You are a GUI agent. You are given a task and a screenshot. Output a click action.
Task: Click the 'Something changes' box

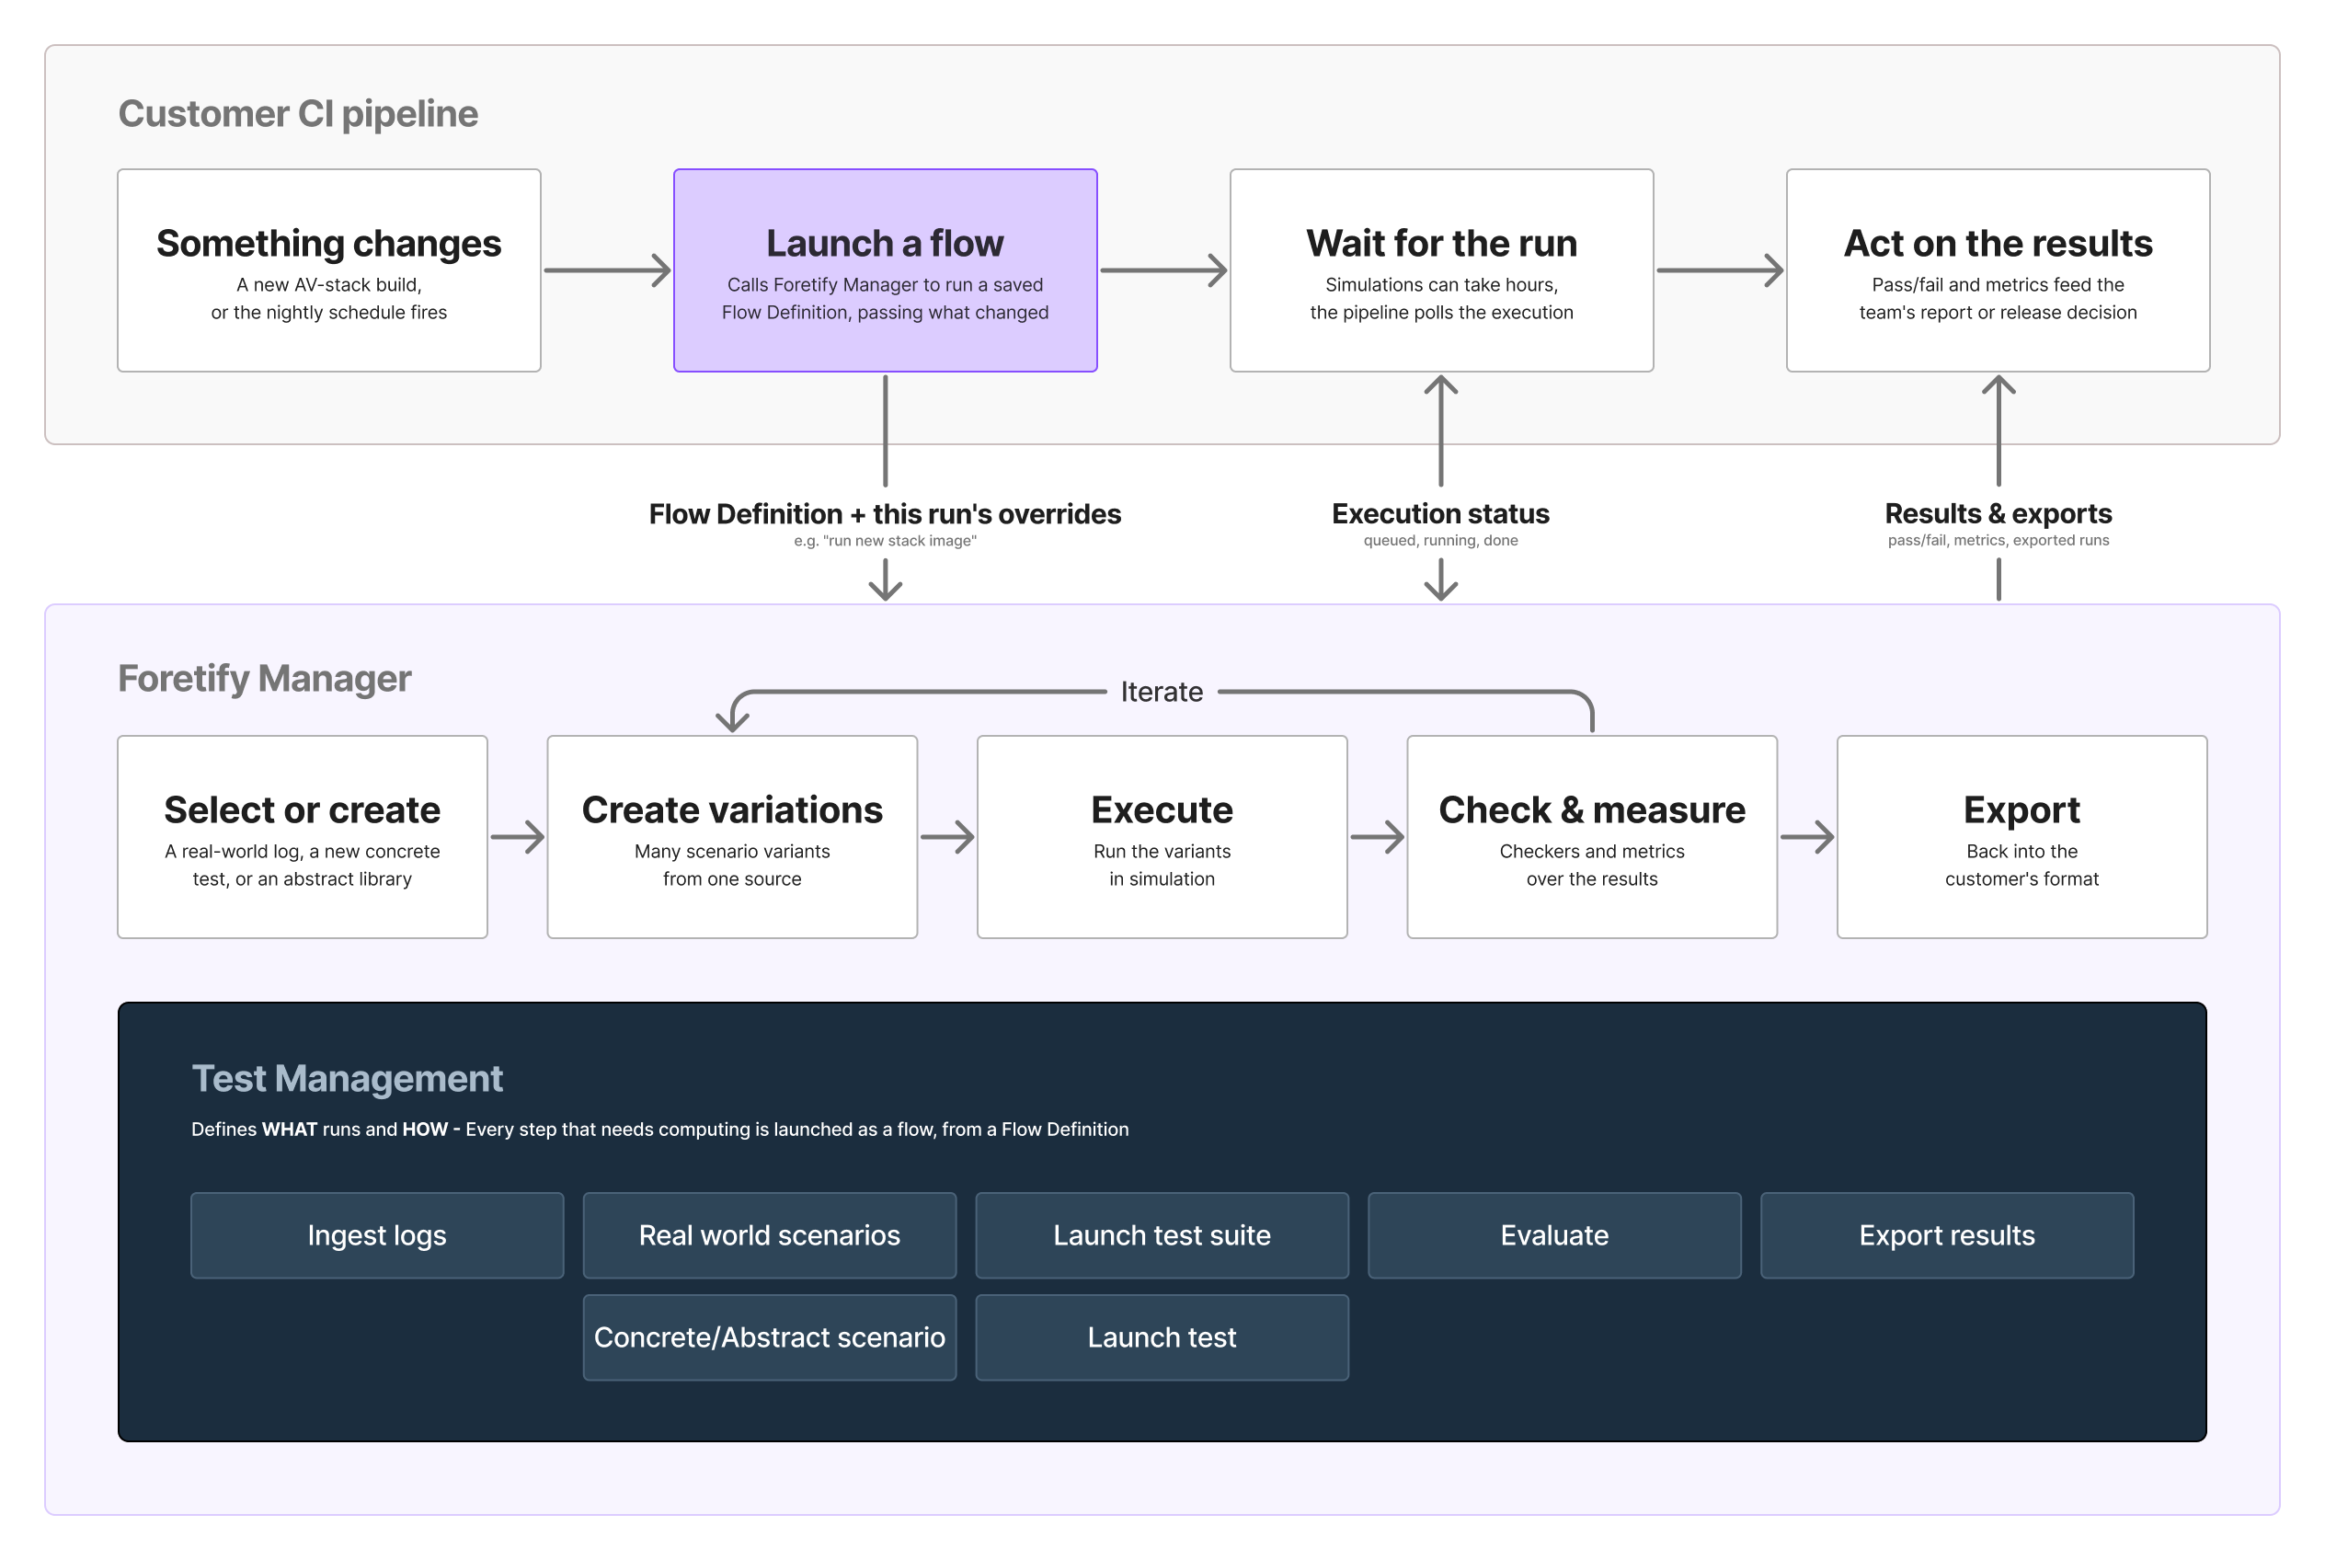click(328, 270)
